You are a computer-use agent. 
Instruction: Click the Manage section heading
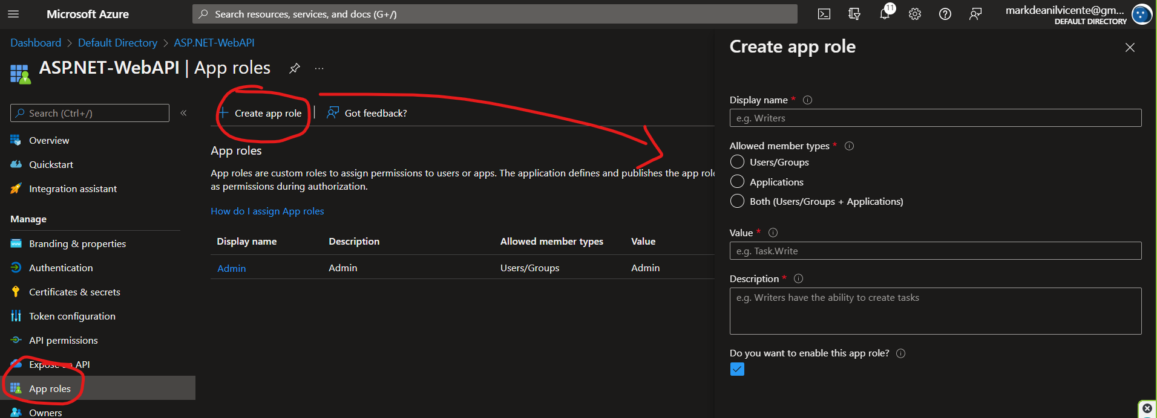click(28, 219)
